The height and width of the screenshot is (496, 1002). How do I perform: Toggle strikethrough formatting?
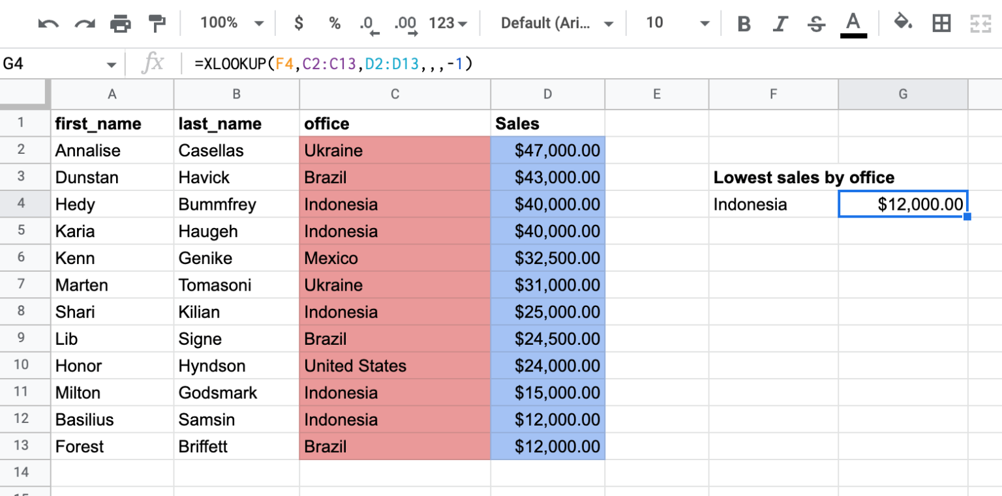(816, 23)
